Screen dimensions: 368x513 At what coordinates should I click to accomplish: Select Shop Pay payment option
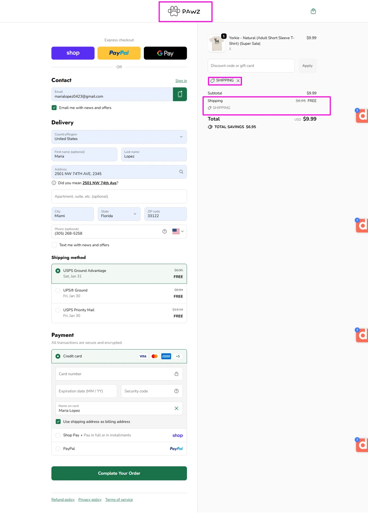[58, 435]
